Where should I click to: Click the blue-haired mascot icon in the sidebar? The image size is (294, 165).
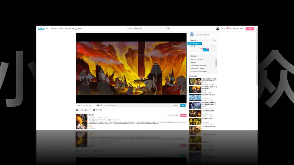192,34
